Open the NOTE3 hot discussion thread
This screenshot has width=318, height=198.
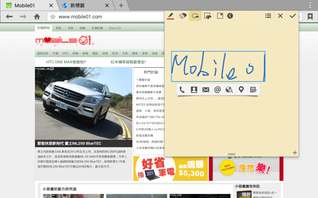pos(150,104)
